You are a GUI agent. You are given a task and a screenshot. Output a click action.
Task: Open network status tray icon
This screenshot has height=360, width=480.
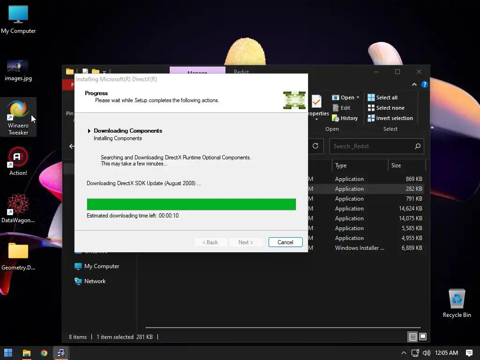tap(415, 353)
